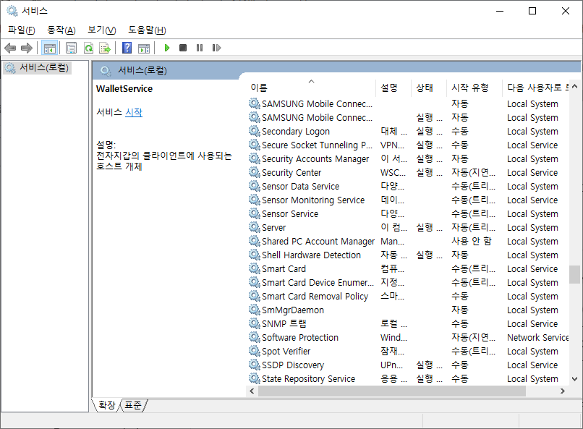583x429 pixels.
Task: Sort by the 다음 사용자로 column header
Action: 537,88
